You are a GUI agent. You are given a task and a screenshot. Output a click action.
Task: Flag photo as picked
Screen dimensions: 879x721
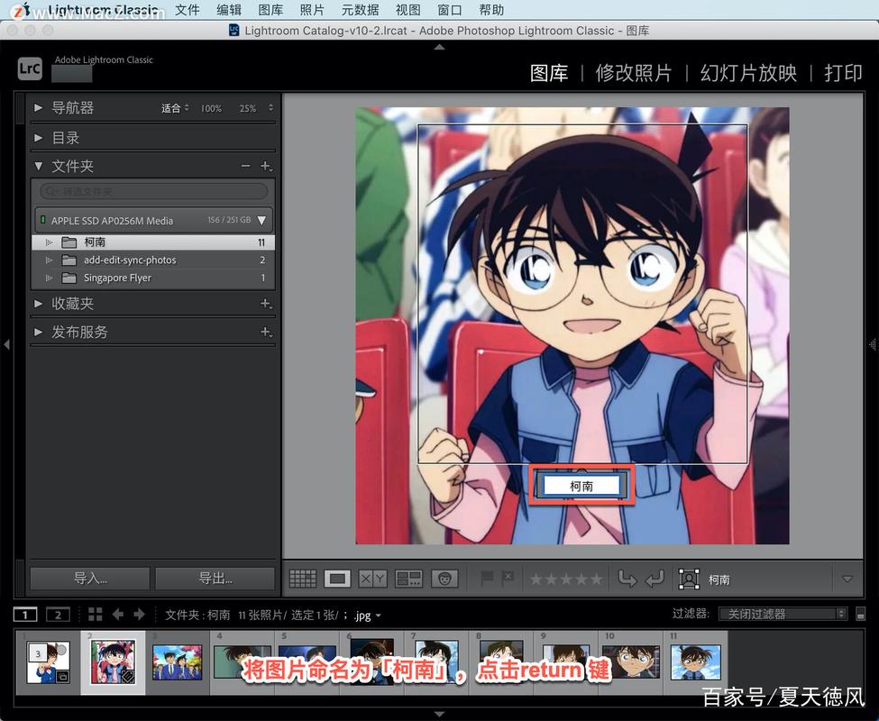pyautogui.click(x=487, y=579)
